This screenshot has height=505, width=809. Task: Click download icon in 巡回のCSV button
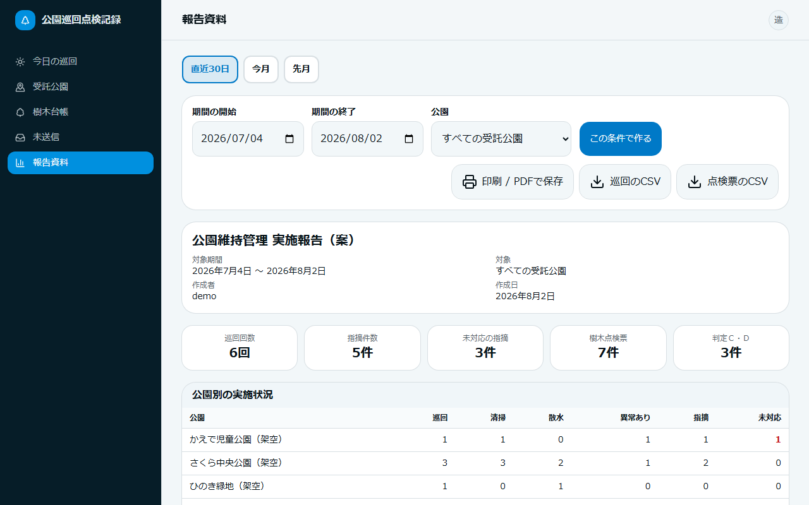(597, 182)
